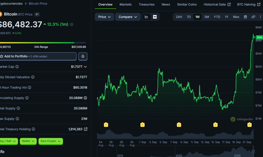
Task: Open the BTC Halving link
Action: [x=249, y=4]
